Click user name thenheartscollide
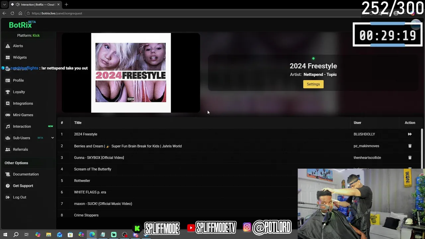The image size is (425, 239). 367,158
